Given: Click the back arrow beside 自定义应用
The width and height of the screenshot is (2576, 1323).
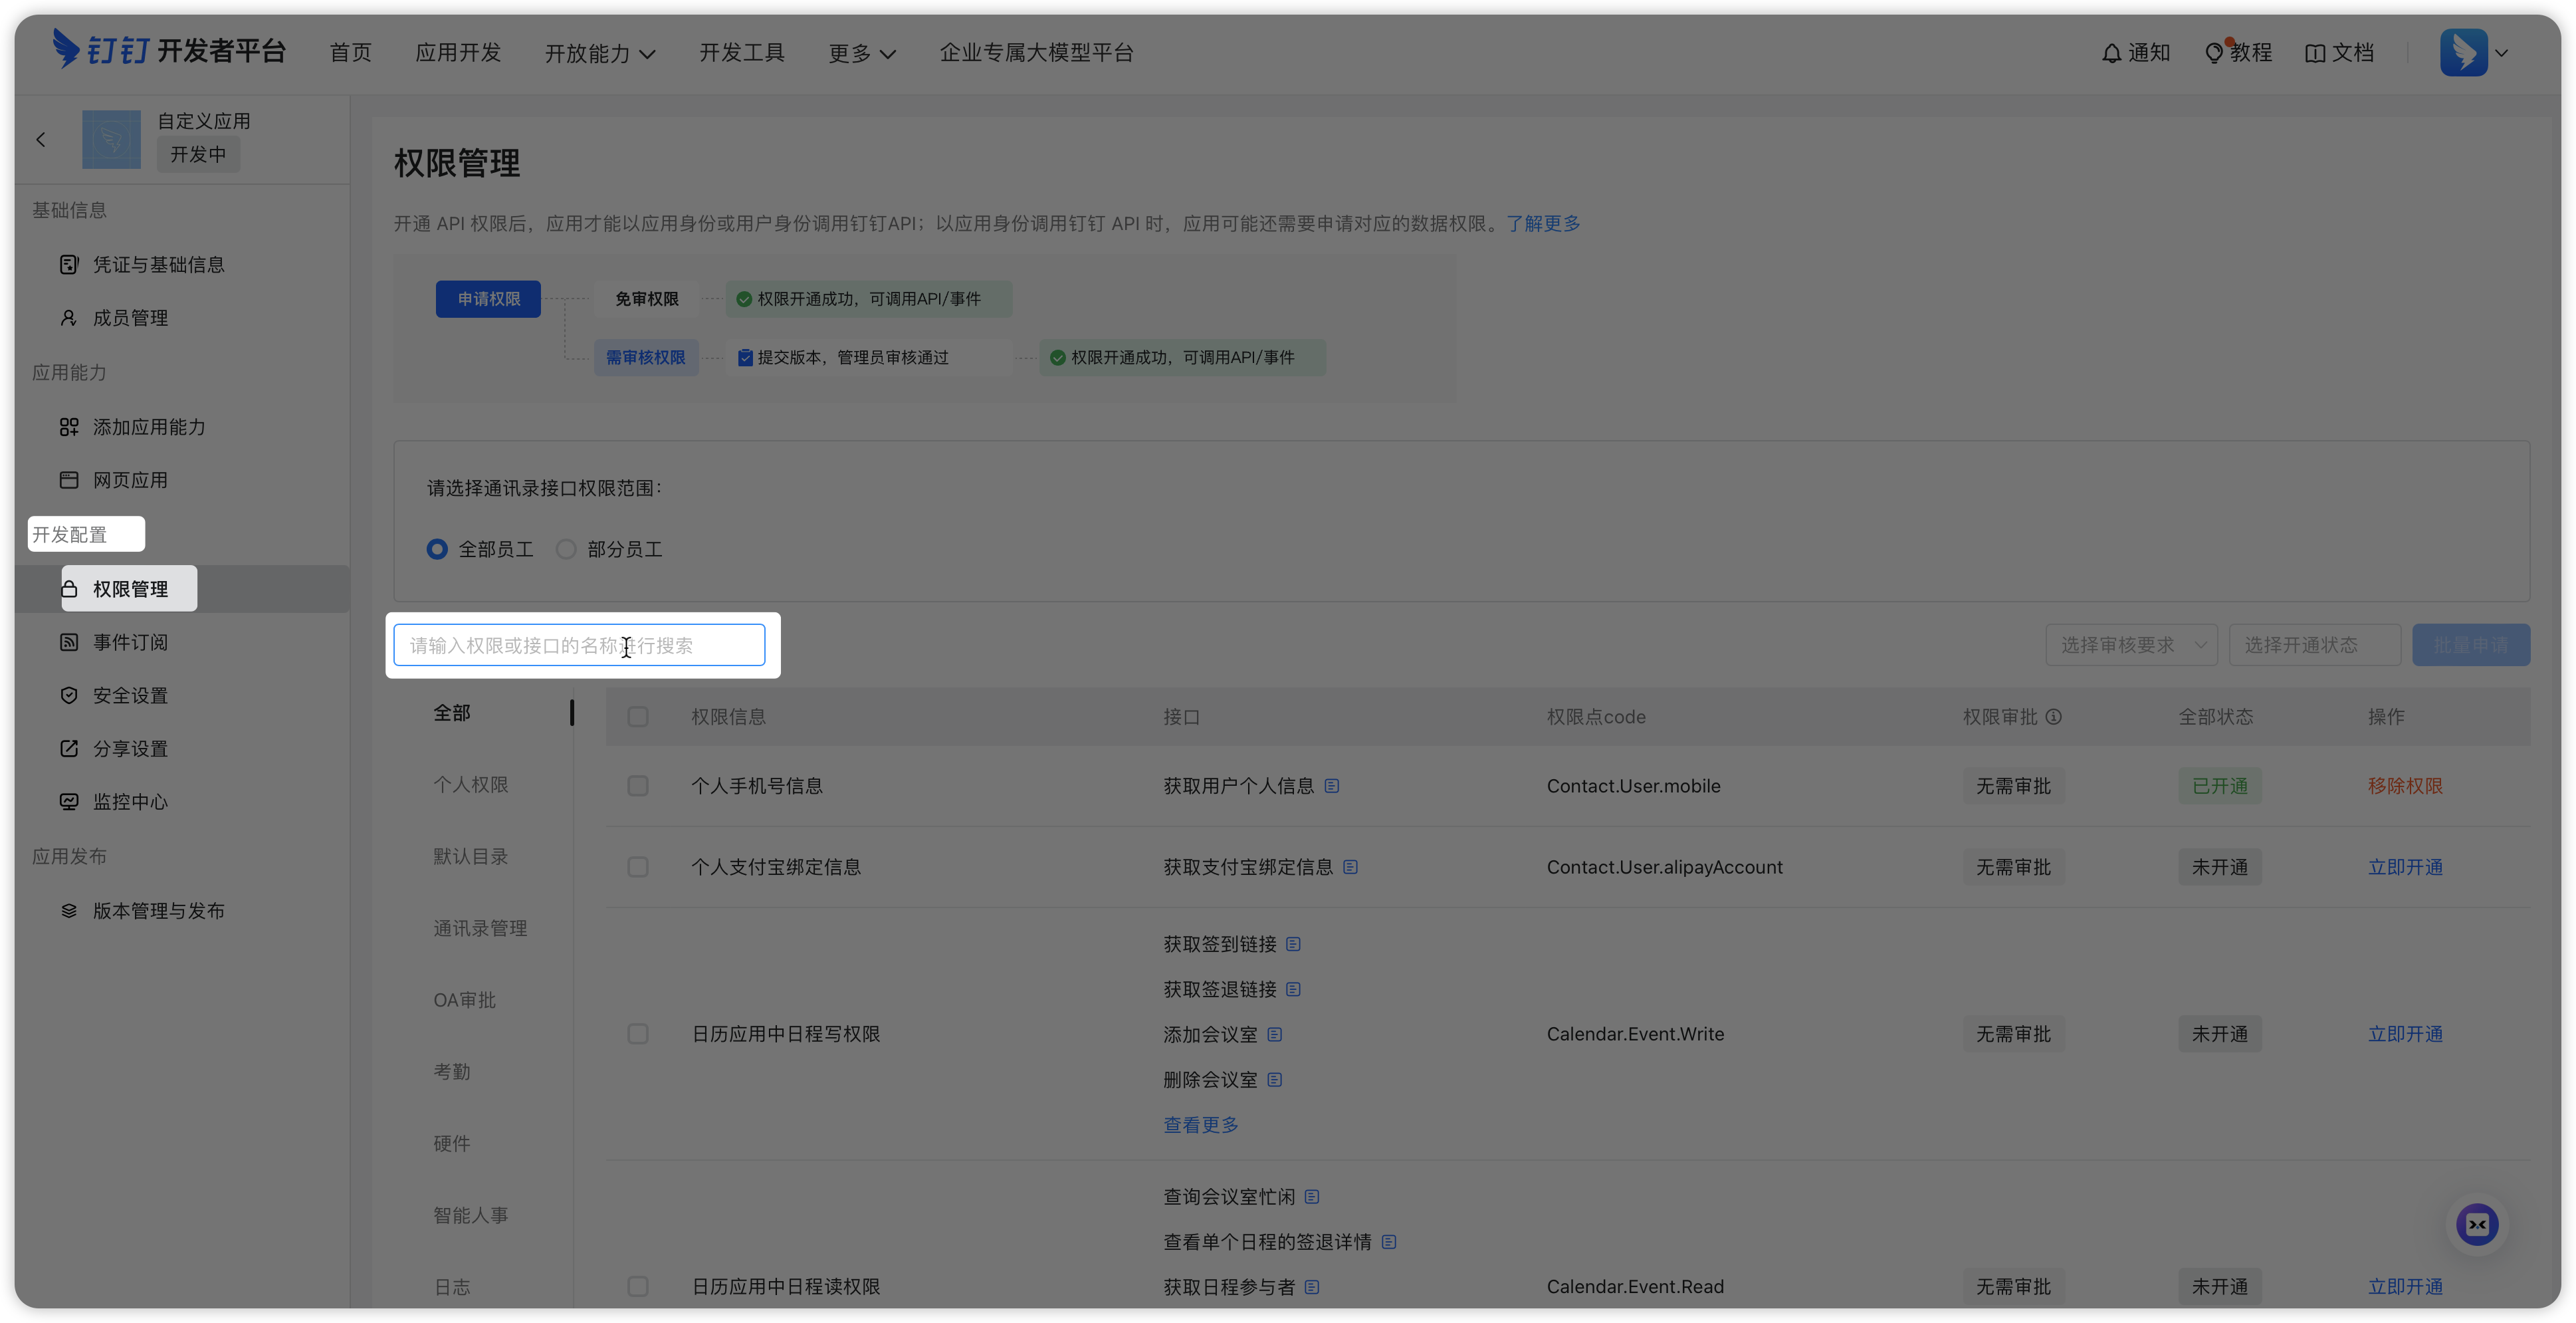Looking at the screenshot, I should tap(41, 140).
